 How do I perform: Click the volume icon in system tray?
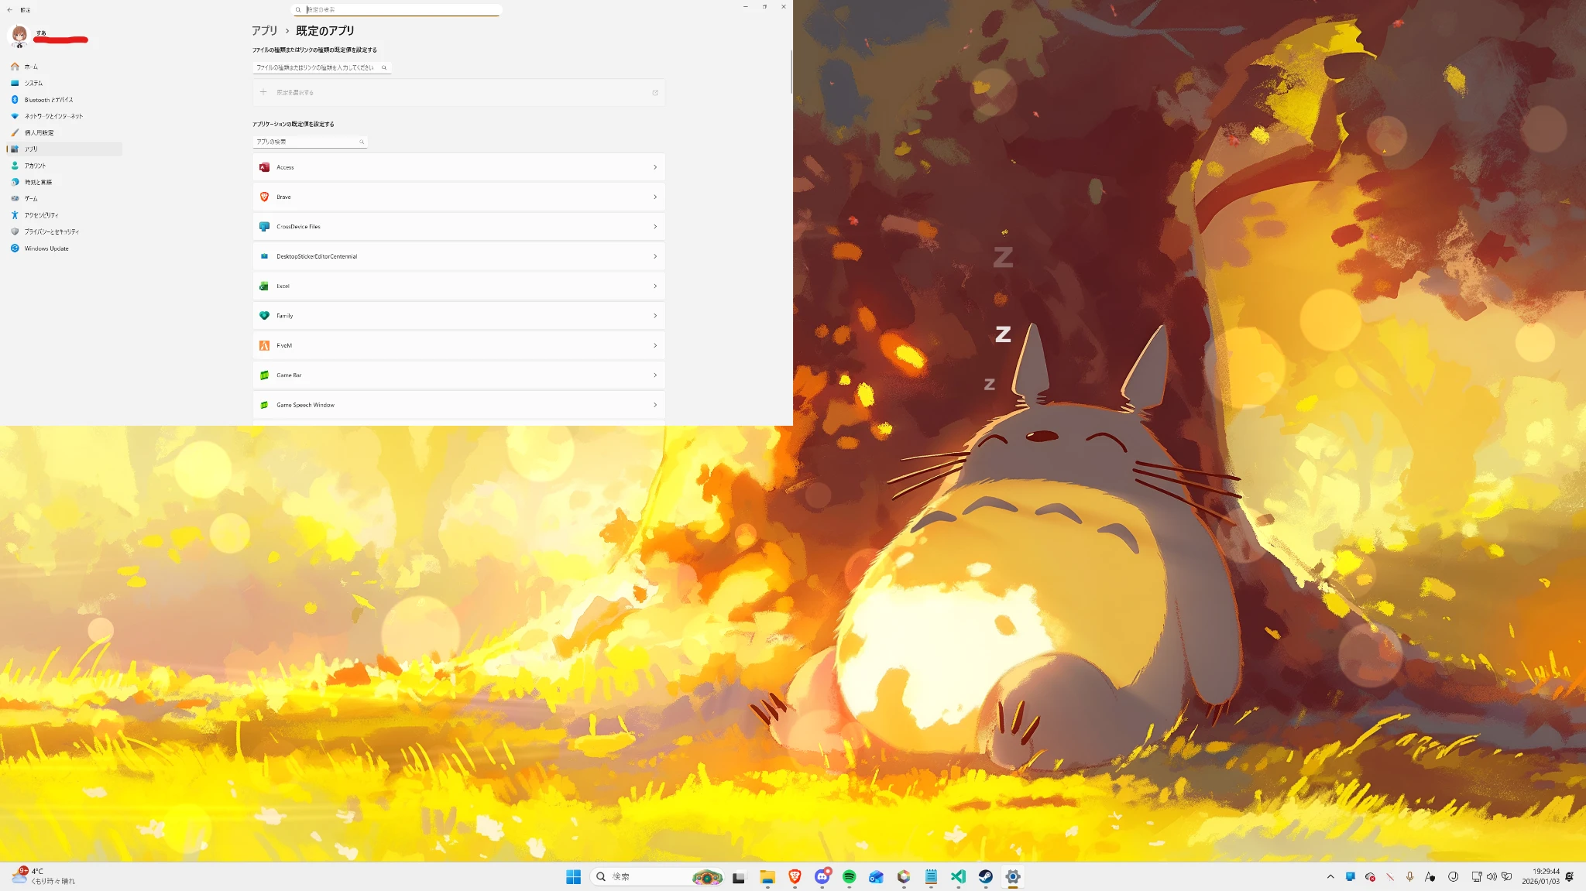1491,876
